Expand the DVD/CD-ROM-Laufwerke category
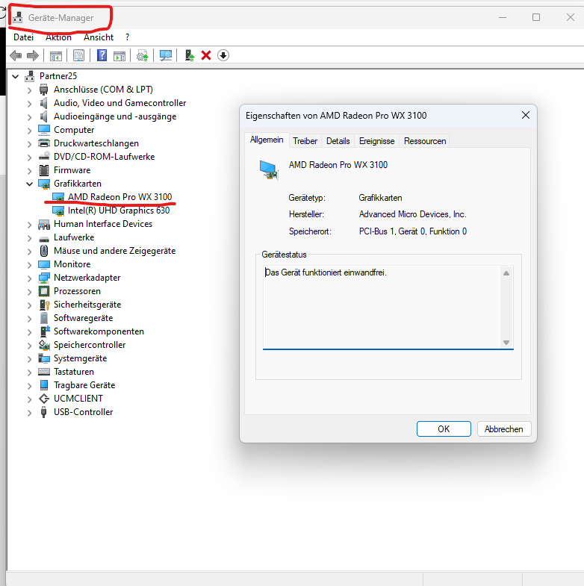 click(30, 157)
